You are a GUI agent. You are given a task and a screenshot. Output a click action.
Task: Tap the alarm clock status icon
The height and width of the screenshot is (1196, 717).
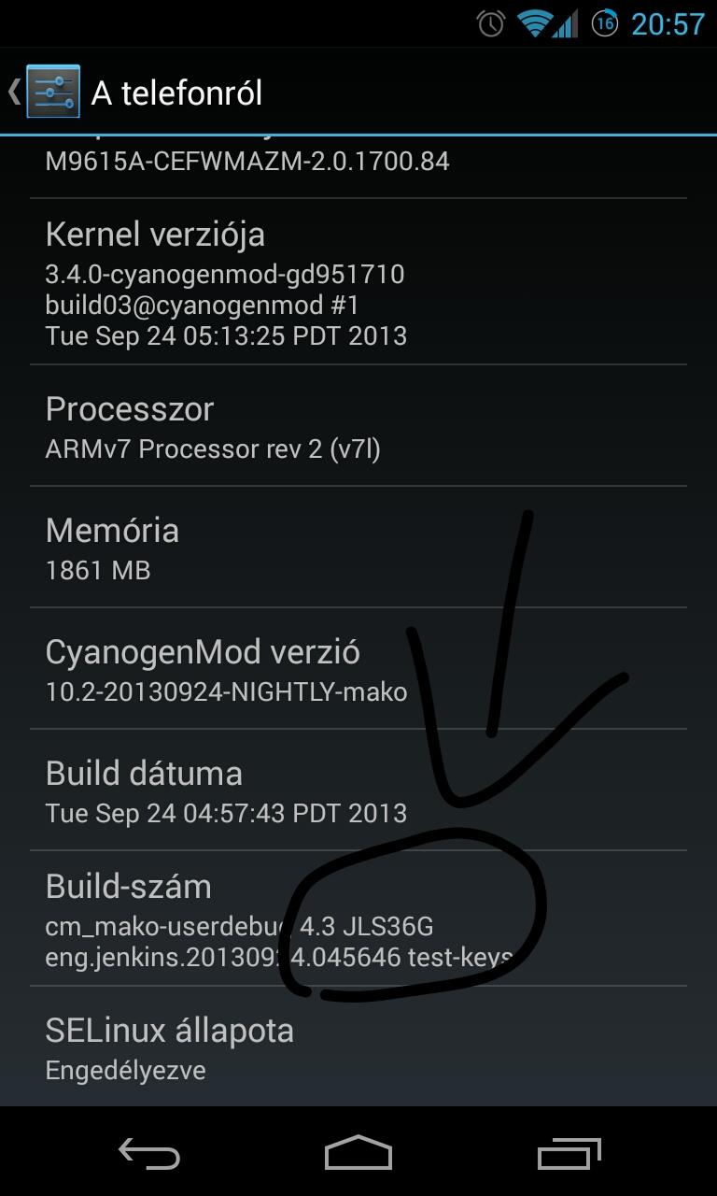click(x=490, y=23)
